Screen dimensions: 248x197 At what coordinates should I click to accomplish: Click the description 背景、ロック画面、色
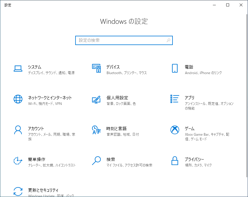pos(121,104)
